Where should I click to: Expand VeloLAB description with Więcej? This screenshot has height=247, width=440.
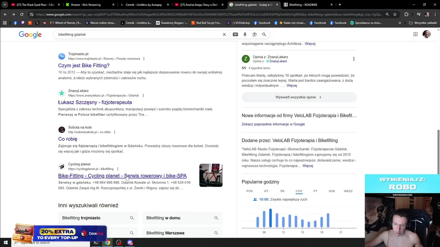tap(308, 166)
